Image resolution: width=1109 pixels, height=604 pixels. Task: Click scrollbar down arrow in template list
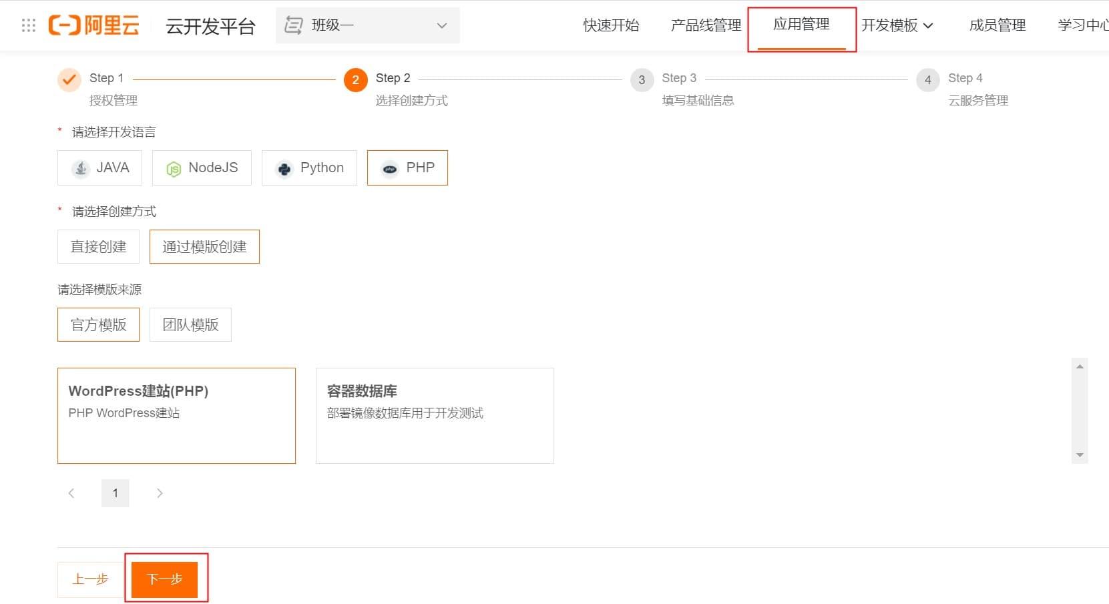click(x=1080, y=455)
